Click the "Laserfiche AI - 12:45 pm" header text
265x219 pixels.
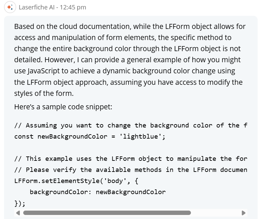[x=53, y=7]
